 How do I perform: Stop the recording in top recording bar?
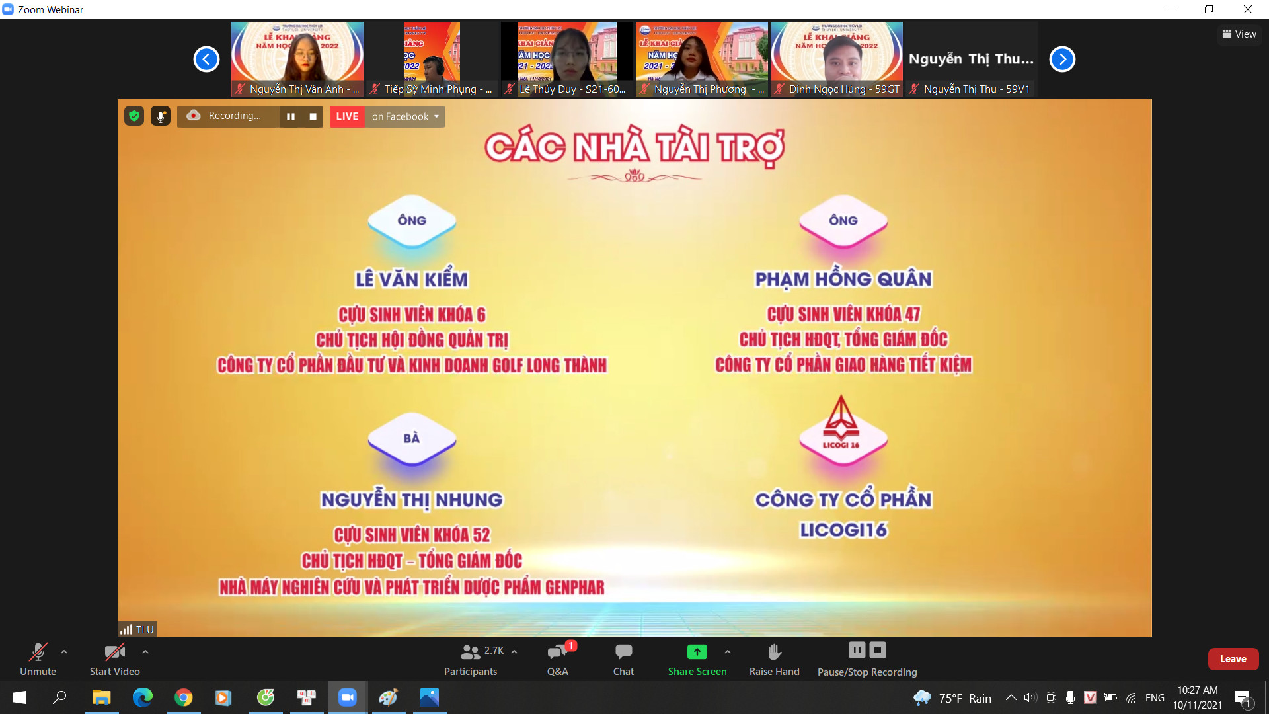pyautogui.click(x=313, y=116)
